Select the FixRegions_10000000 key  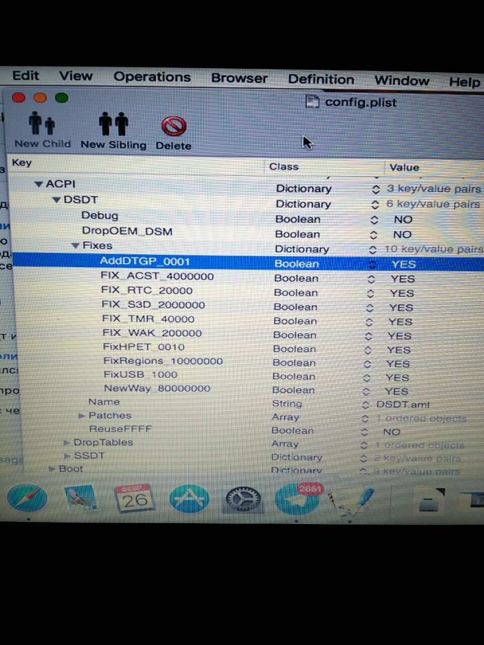(x=163, y=361)
